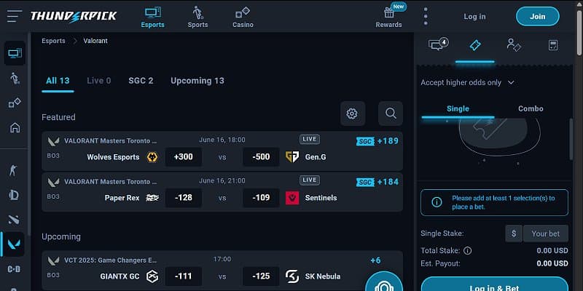Pick Wolves Esports at +300 odds
Viewport: 583px width, 291px height.
point(183,156)
